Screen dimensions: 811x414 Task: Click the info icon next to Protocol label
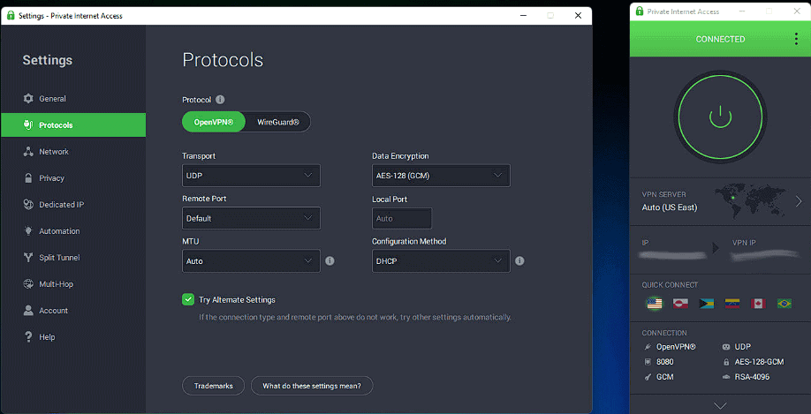click(x=220, y=100)
